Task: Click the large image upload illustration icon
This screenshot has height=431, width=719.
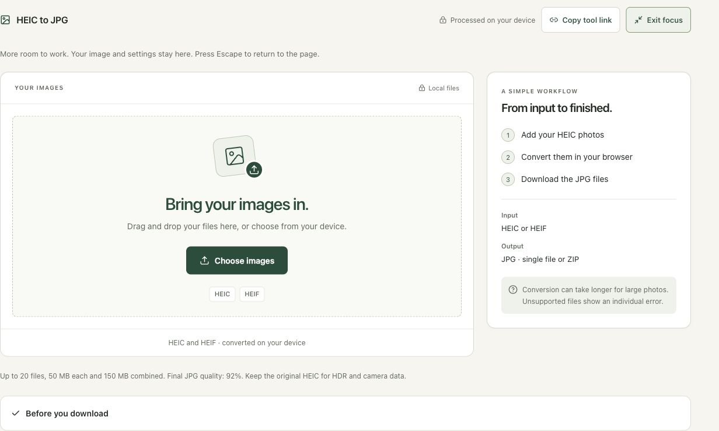Action: coord(237,156)
